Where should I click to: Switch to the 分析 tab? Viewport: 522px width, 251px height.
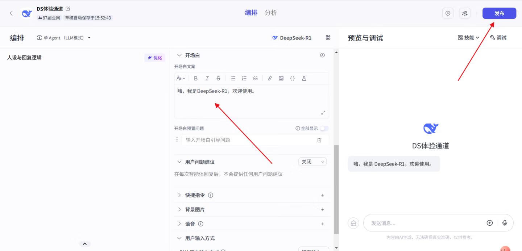[270, 12]
